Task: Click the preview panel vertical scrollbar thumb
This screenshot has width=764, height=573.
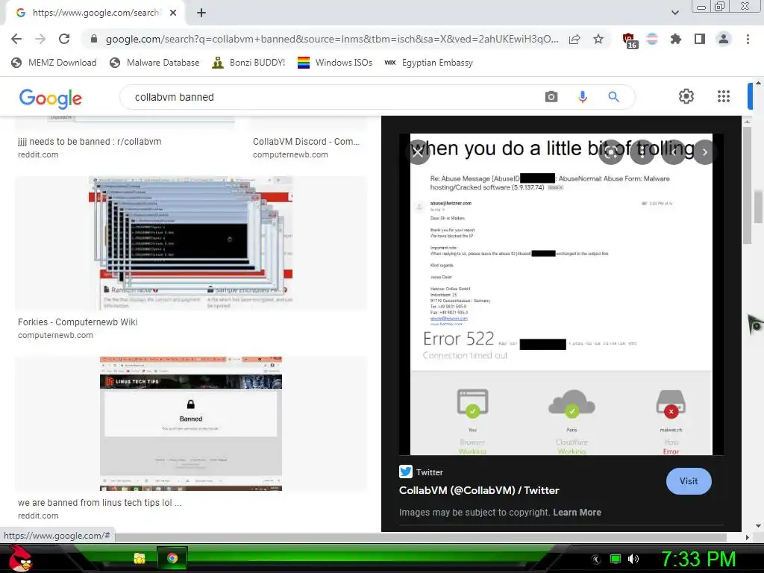Action: tap(747, 184)
